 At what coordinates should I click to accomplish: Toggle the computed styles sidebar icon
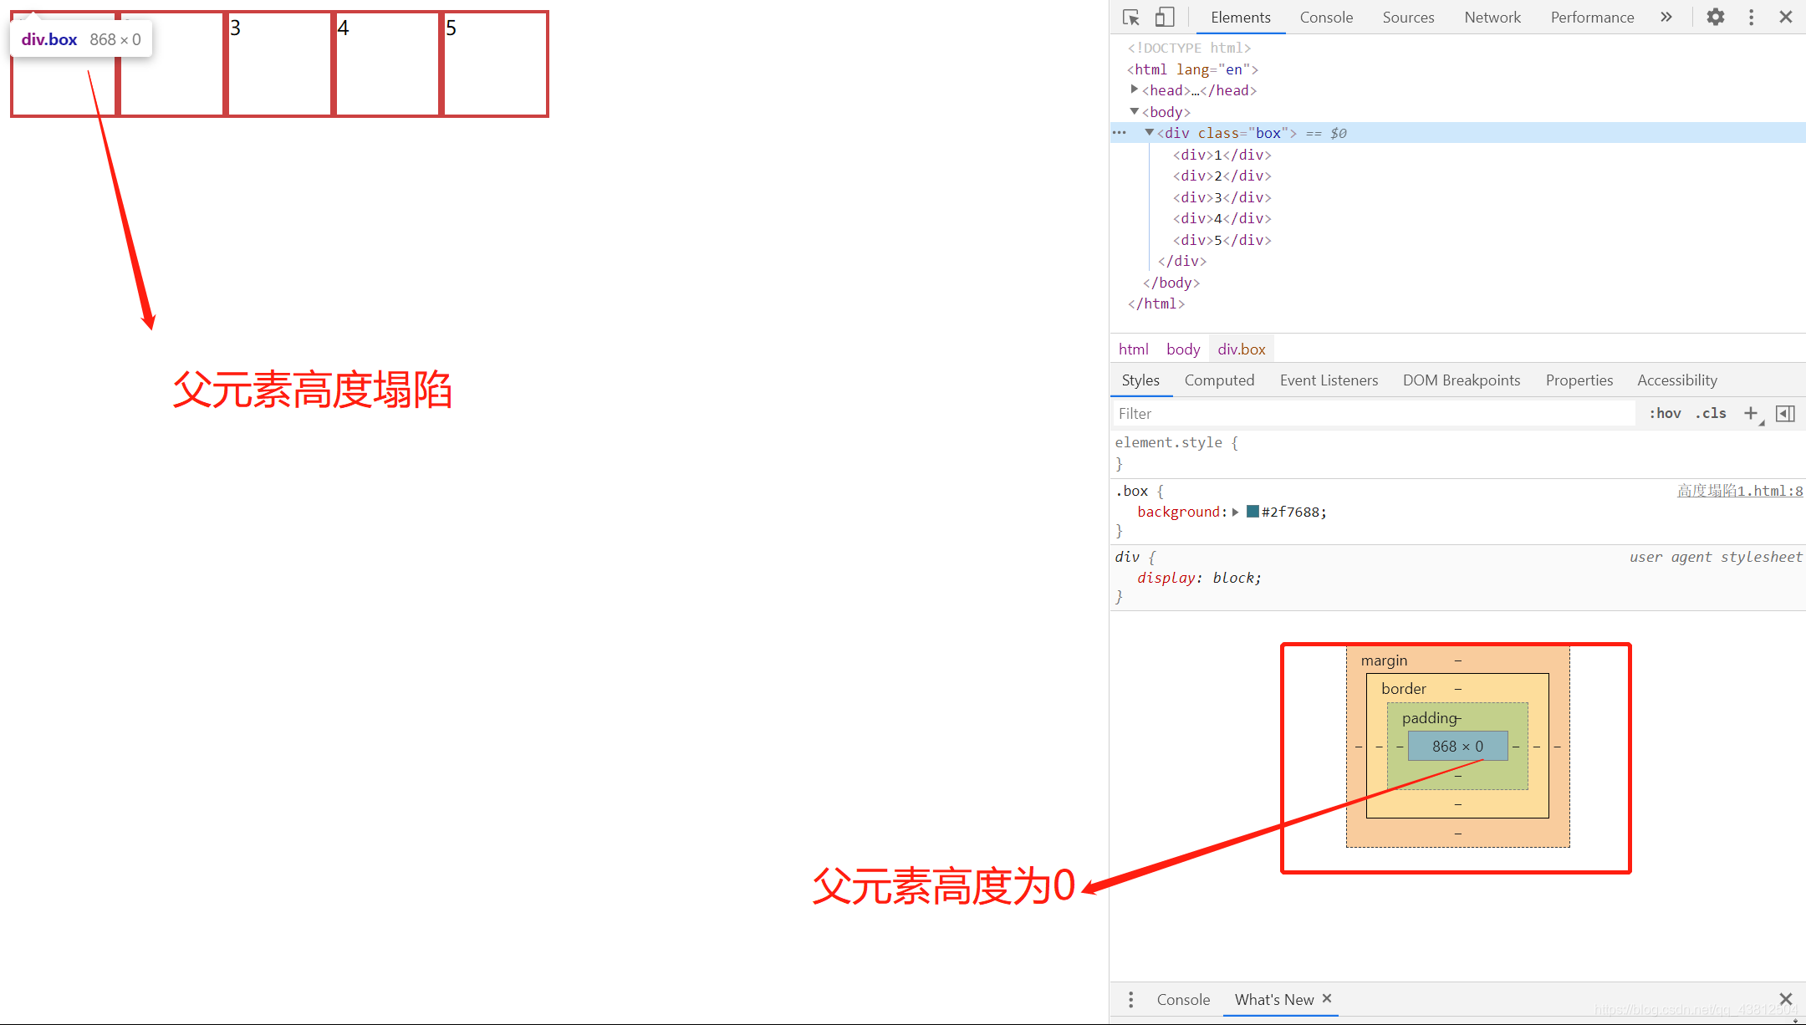[x=1785, y=413]
